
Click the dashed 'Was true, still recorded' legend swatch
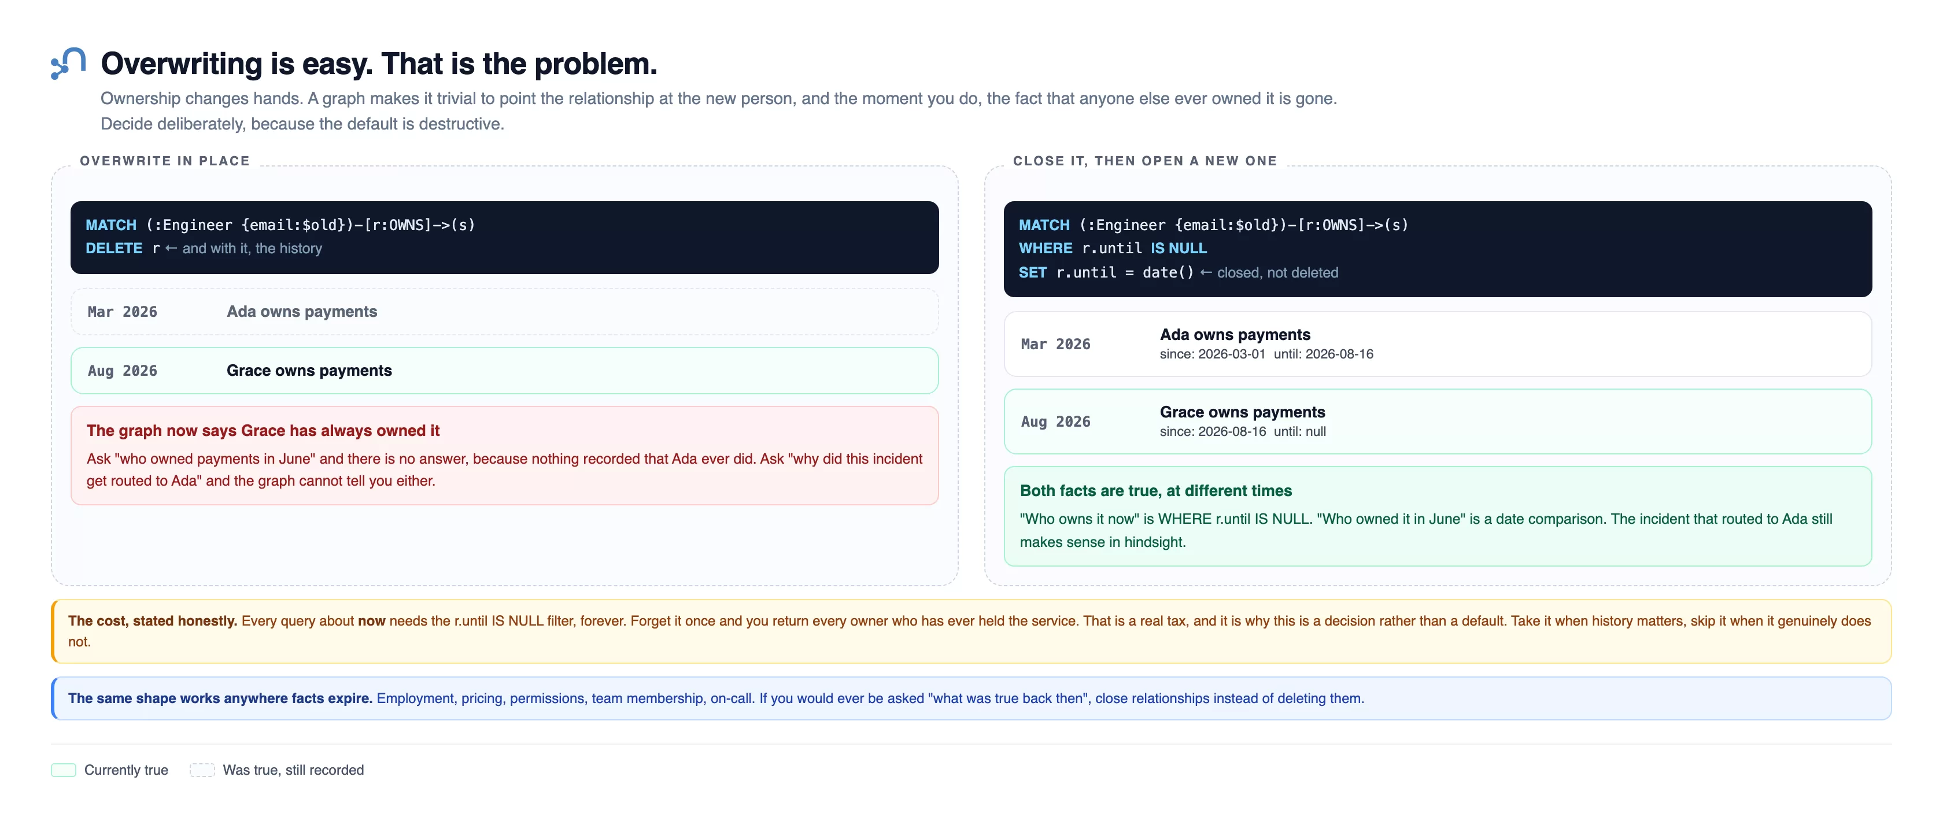[202, 770]
